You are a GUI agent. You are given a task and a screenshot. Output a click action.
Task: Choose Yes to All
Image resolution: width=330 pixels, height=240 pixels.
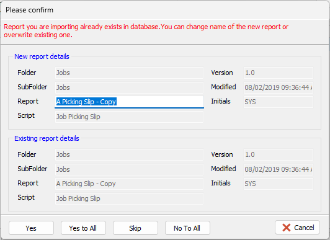pyautogui.click(x=83, y=228)
